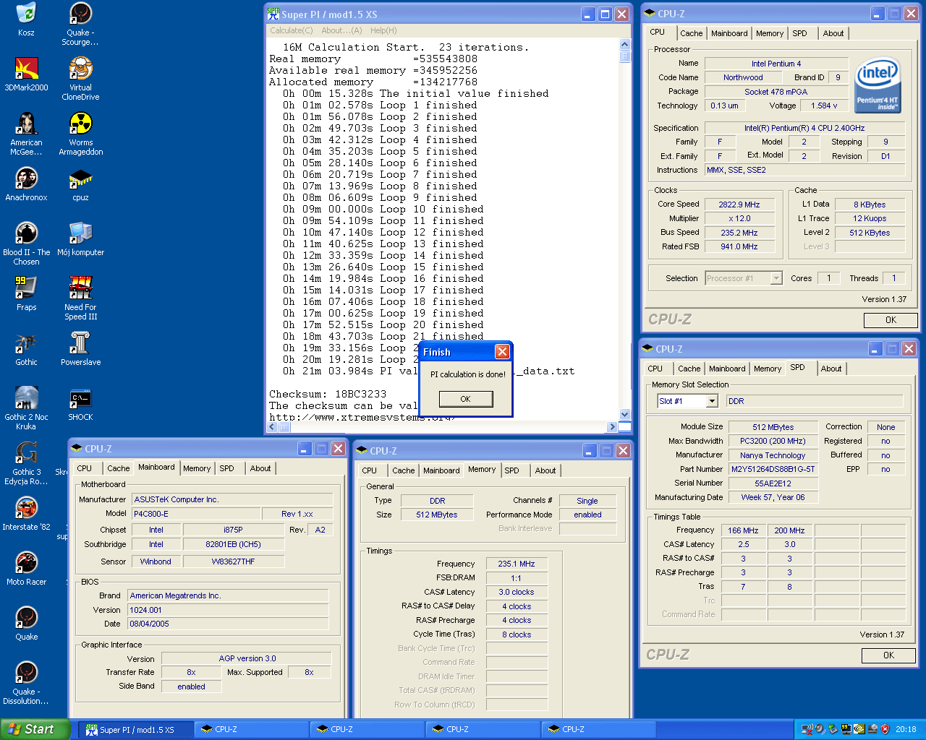Launch the Anachronox game shortcut

(x=26, y=184)
